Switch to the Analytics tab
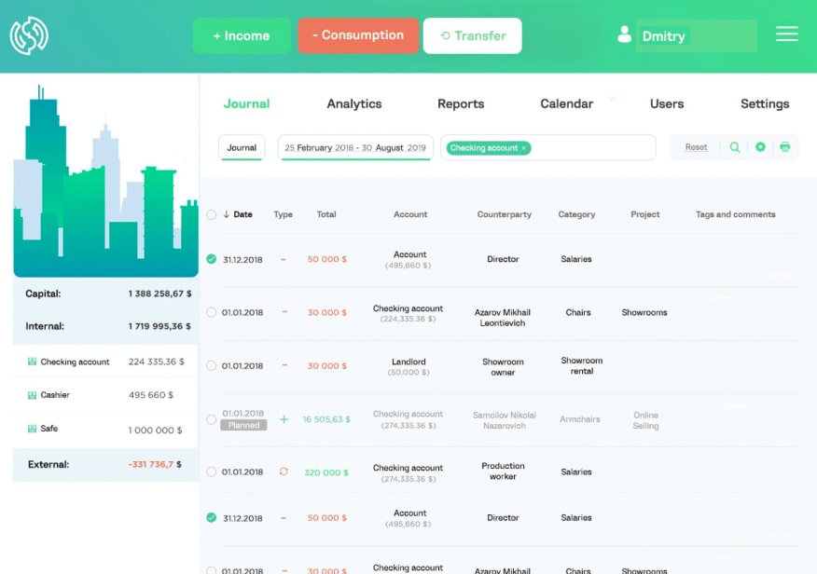 point(353,104)
